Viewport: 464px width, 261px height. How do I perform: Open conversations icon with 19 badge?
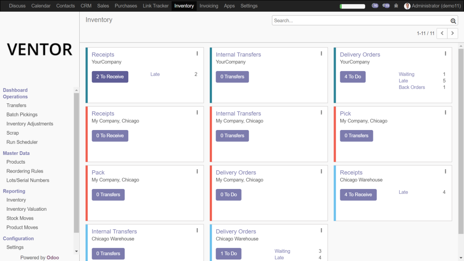(386, 6)
